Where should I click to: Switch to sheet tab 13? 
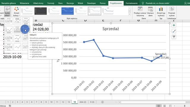pos(69,102)
